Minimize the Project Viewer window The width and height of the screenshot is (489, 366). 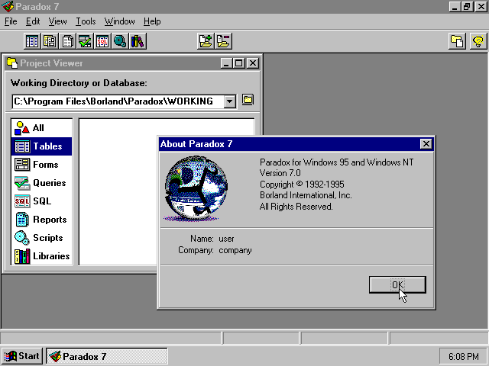tap(227, 63)
